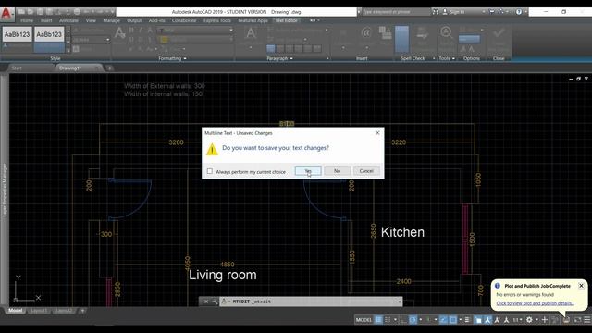Viewport: 592px width, 333px height.
Task: Click the MODEL button in status bar
Action: [x=364, y=320]
